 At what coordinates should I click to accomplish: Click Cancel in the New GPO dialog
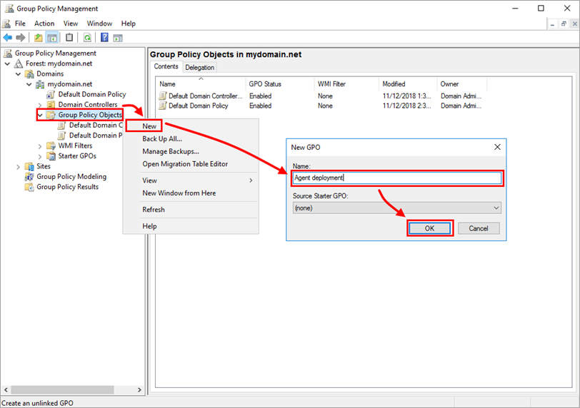479,228
